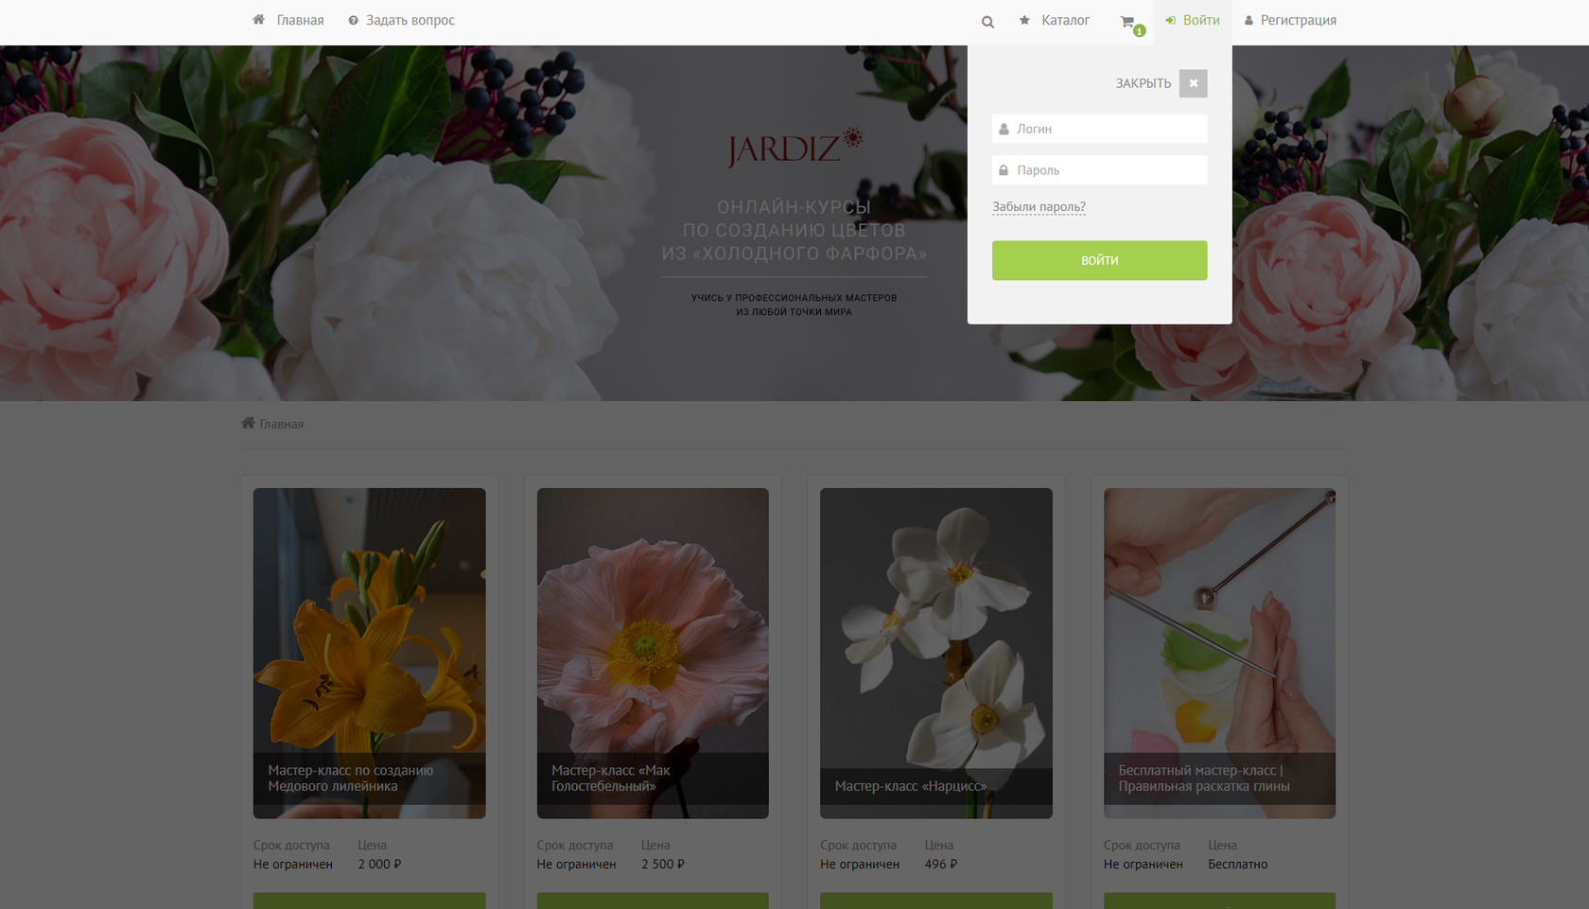Open Задать вопрос page
1589x909 pixels.
410,20
